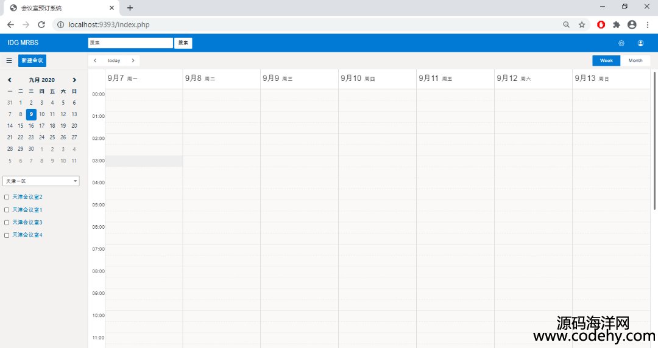
Task: Go to next month in mini calendar
Action: [x=74, y=80]
